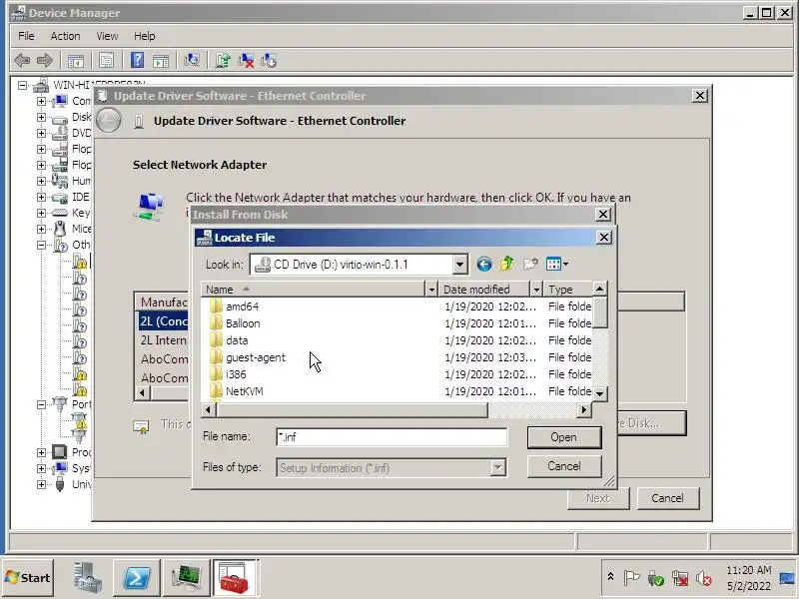This screenshot has height=599, width=799.
Task: Open Windows PowerShell from the taskbar
Action: tap(137, 578)
